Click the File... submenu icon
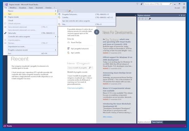This screenshot has width=189, height=131. click(x=59, y=24)
